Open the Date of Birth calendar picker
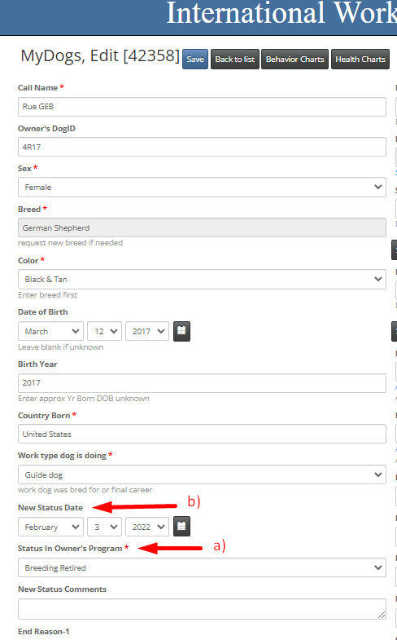Screen dimensions: 397x640 (181, 331)
